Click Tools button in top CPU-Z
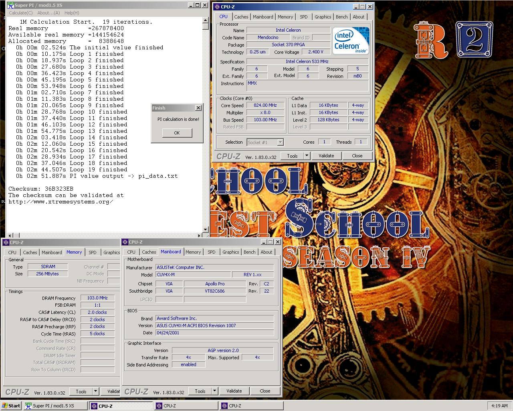Image resolution: width=513 pixels, height=411 pixels. [x=292, y=156]
